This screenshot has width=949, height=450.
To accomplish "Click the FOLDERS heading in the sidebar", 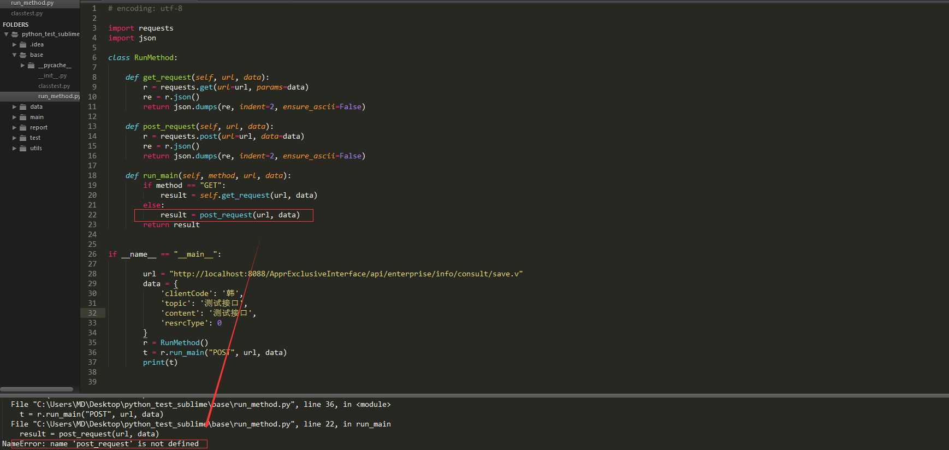I will point(16,25).
